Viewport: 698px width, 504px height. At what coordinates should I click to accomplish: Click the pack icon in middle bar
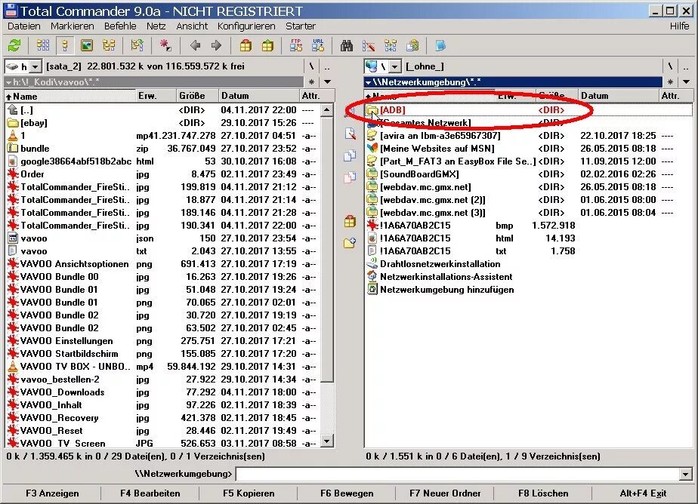click(x=350, y=221)
